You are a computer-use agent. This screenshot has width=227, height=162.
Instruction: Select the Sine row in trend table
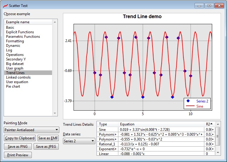pos(103,129)
